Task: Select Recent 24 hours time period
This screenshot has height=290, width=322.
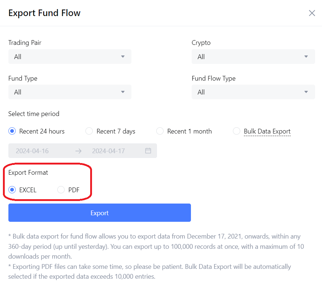Action: pyautogui.click(x=12, y=131)
